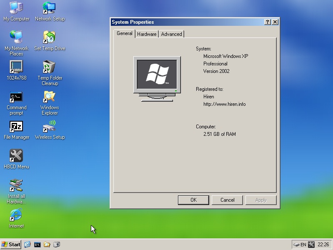
Task: Select the Install all Hardware shortcut
Action: [16, 192]
